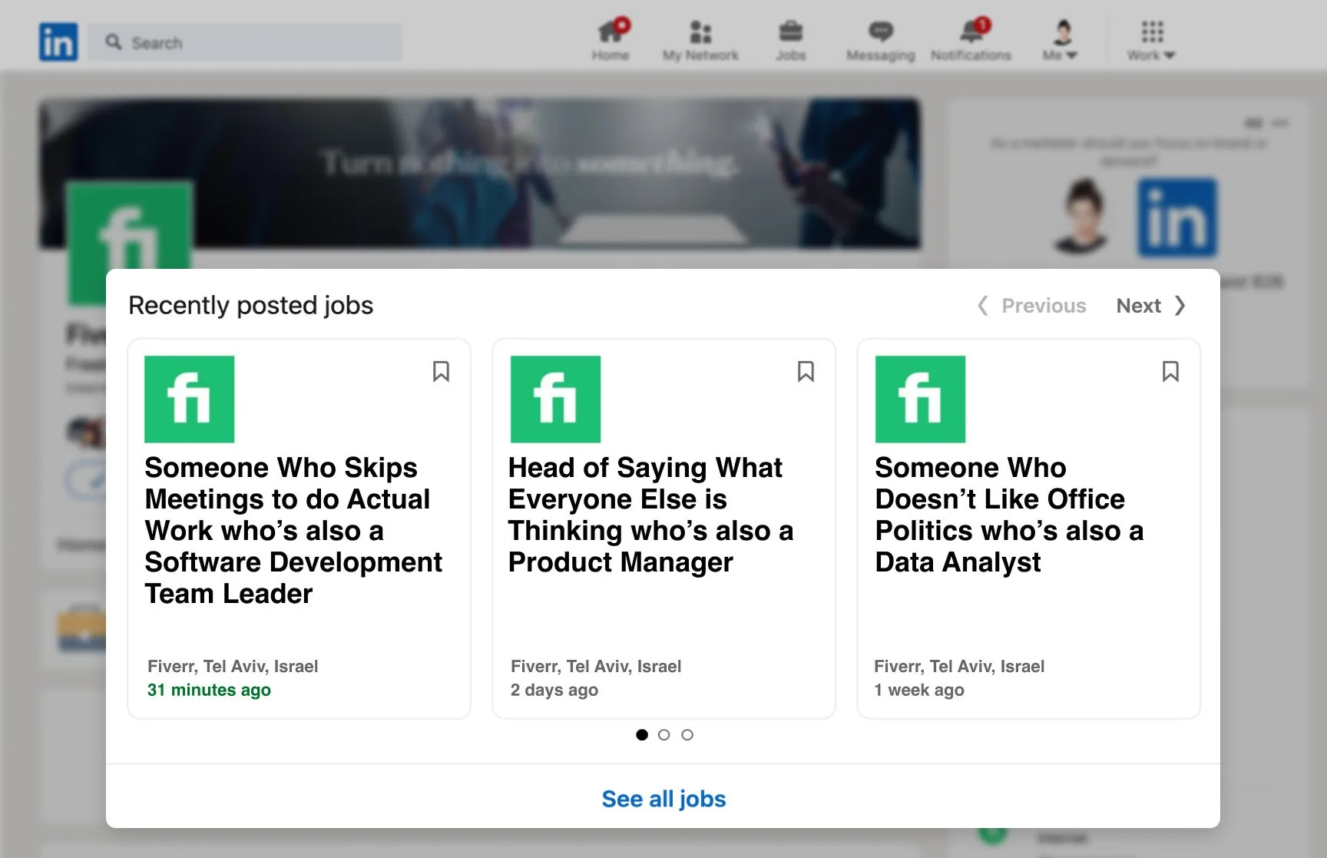Select the third carousel page dot
Screen dimensions: 1327x858
click(687, 735)
